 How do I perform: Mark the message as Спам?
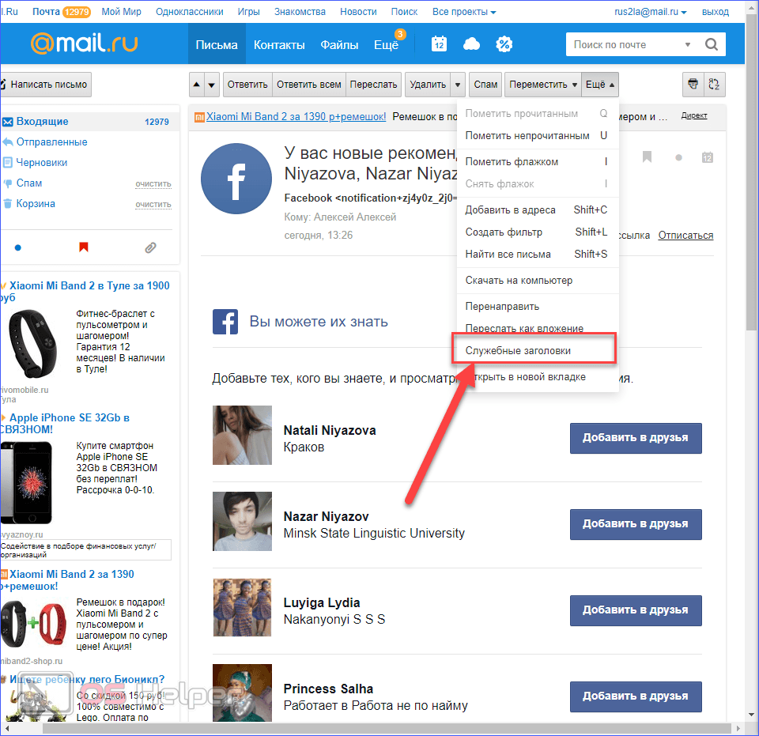pyautogui.click(x=485, y=85)
